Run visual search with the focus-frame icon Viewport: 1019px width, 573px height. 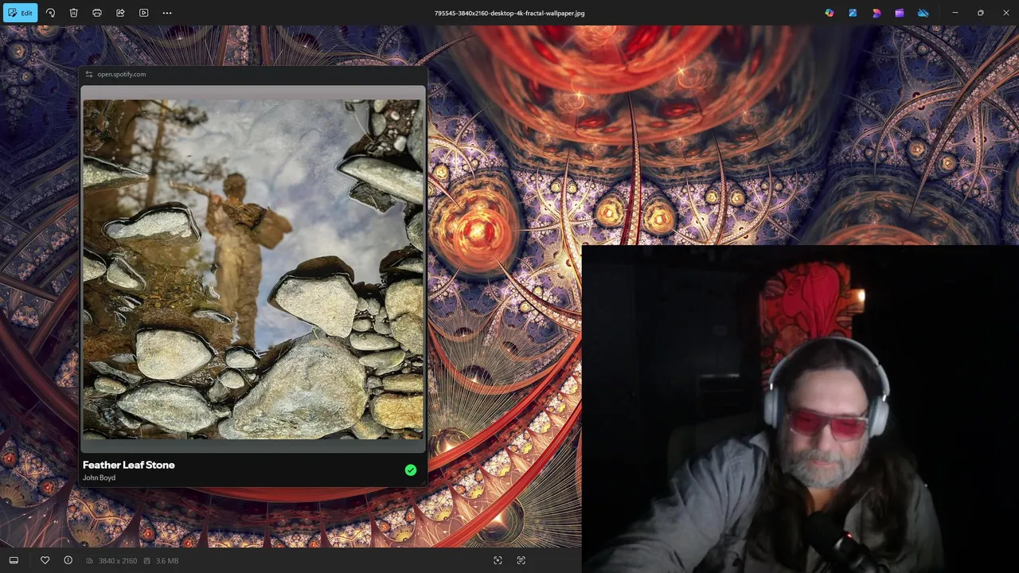498,560
